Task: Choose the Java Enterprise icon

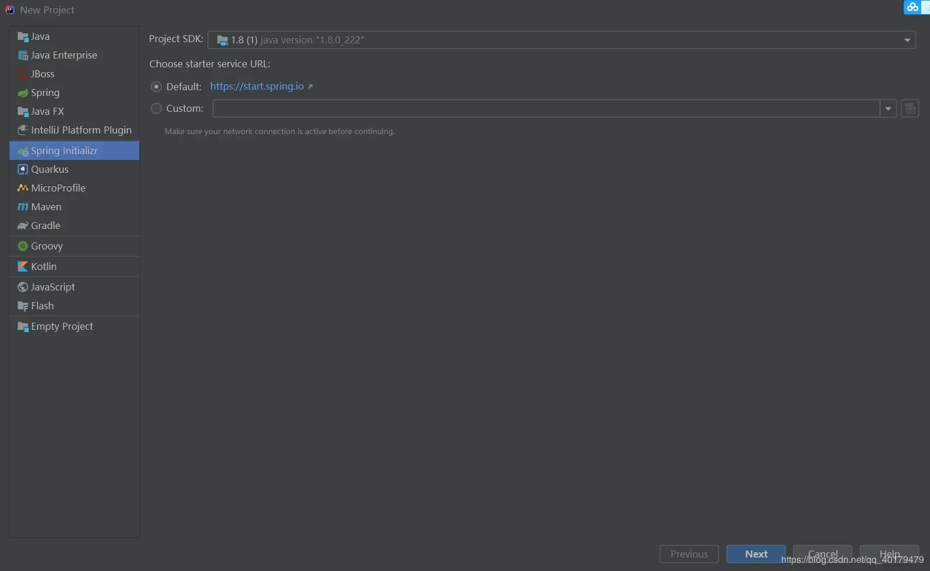Action: pyautogui.click(x=23, y=56)
